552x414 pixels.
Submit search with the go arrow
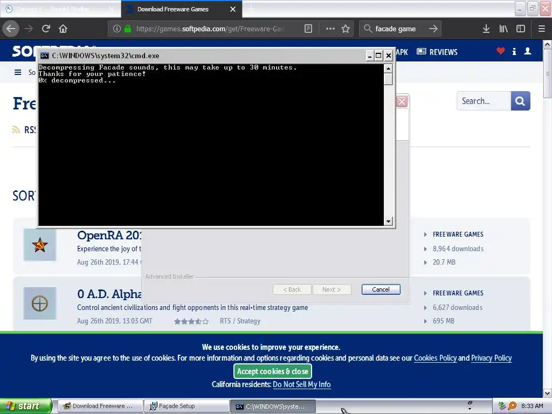[x=433, y=29]
